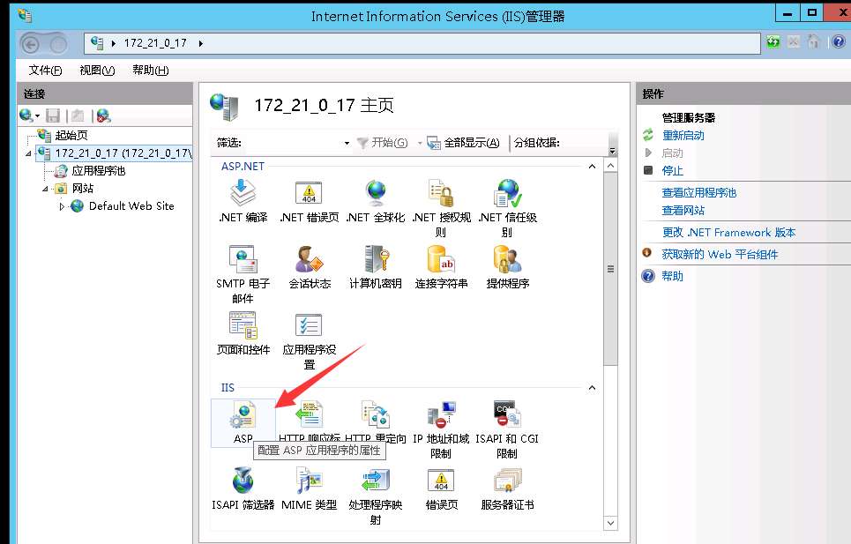Open the 服务器证书 feature icon
Screen dimensions: 851x544
[x=506, y=481]
